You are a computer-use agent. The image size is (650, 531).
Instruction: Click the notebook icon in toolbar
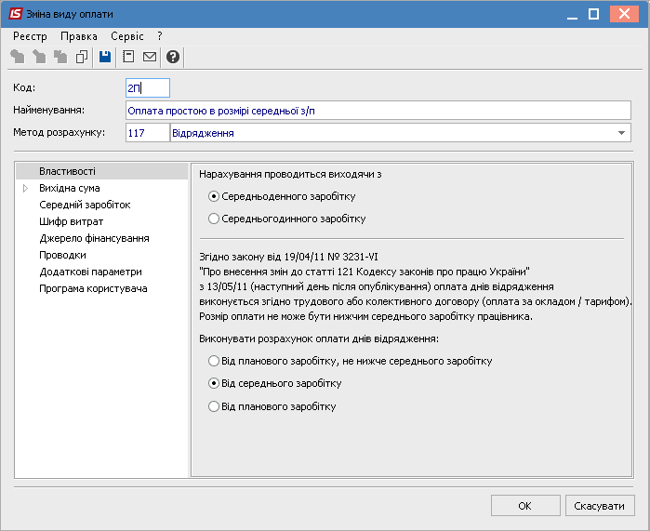pos(128,57)
